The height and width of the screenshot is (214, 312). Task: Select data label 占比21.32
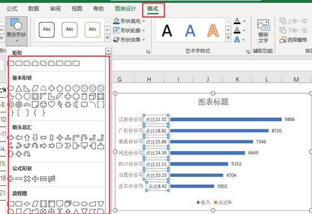156,119
